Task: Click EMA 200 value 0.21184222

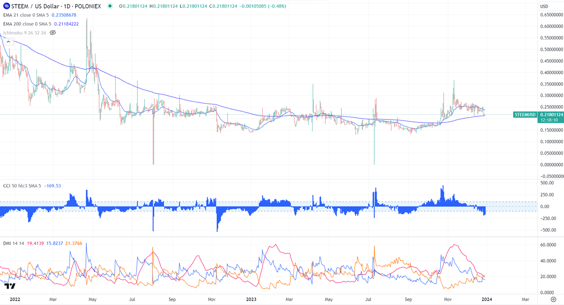Action: [66, 24]
